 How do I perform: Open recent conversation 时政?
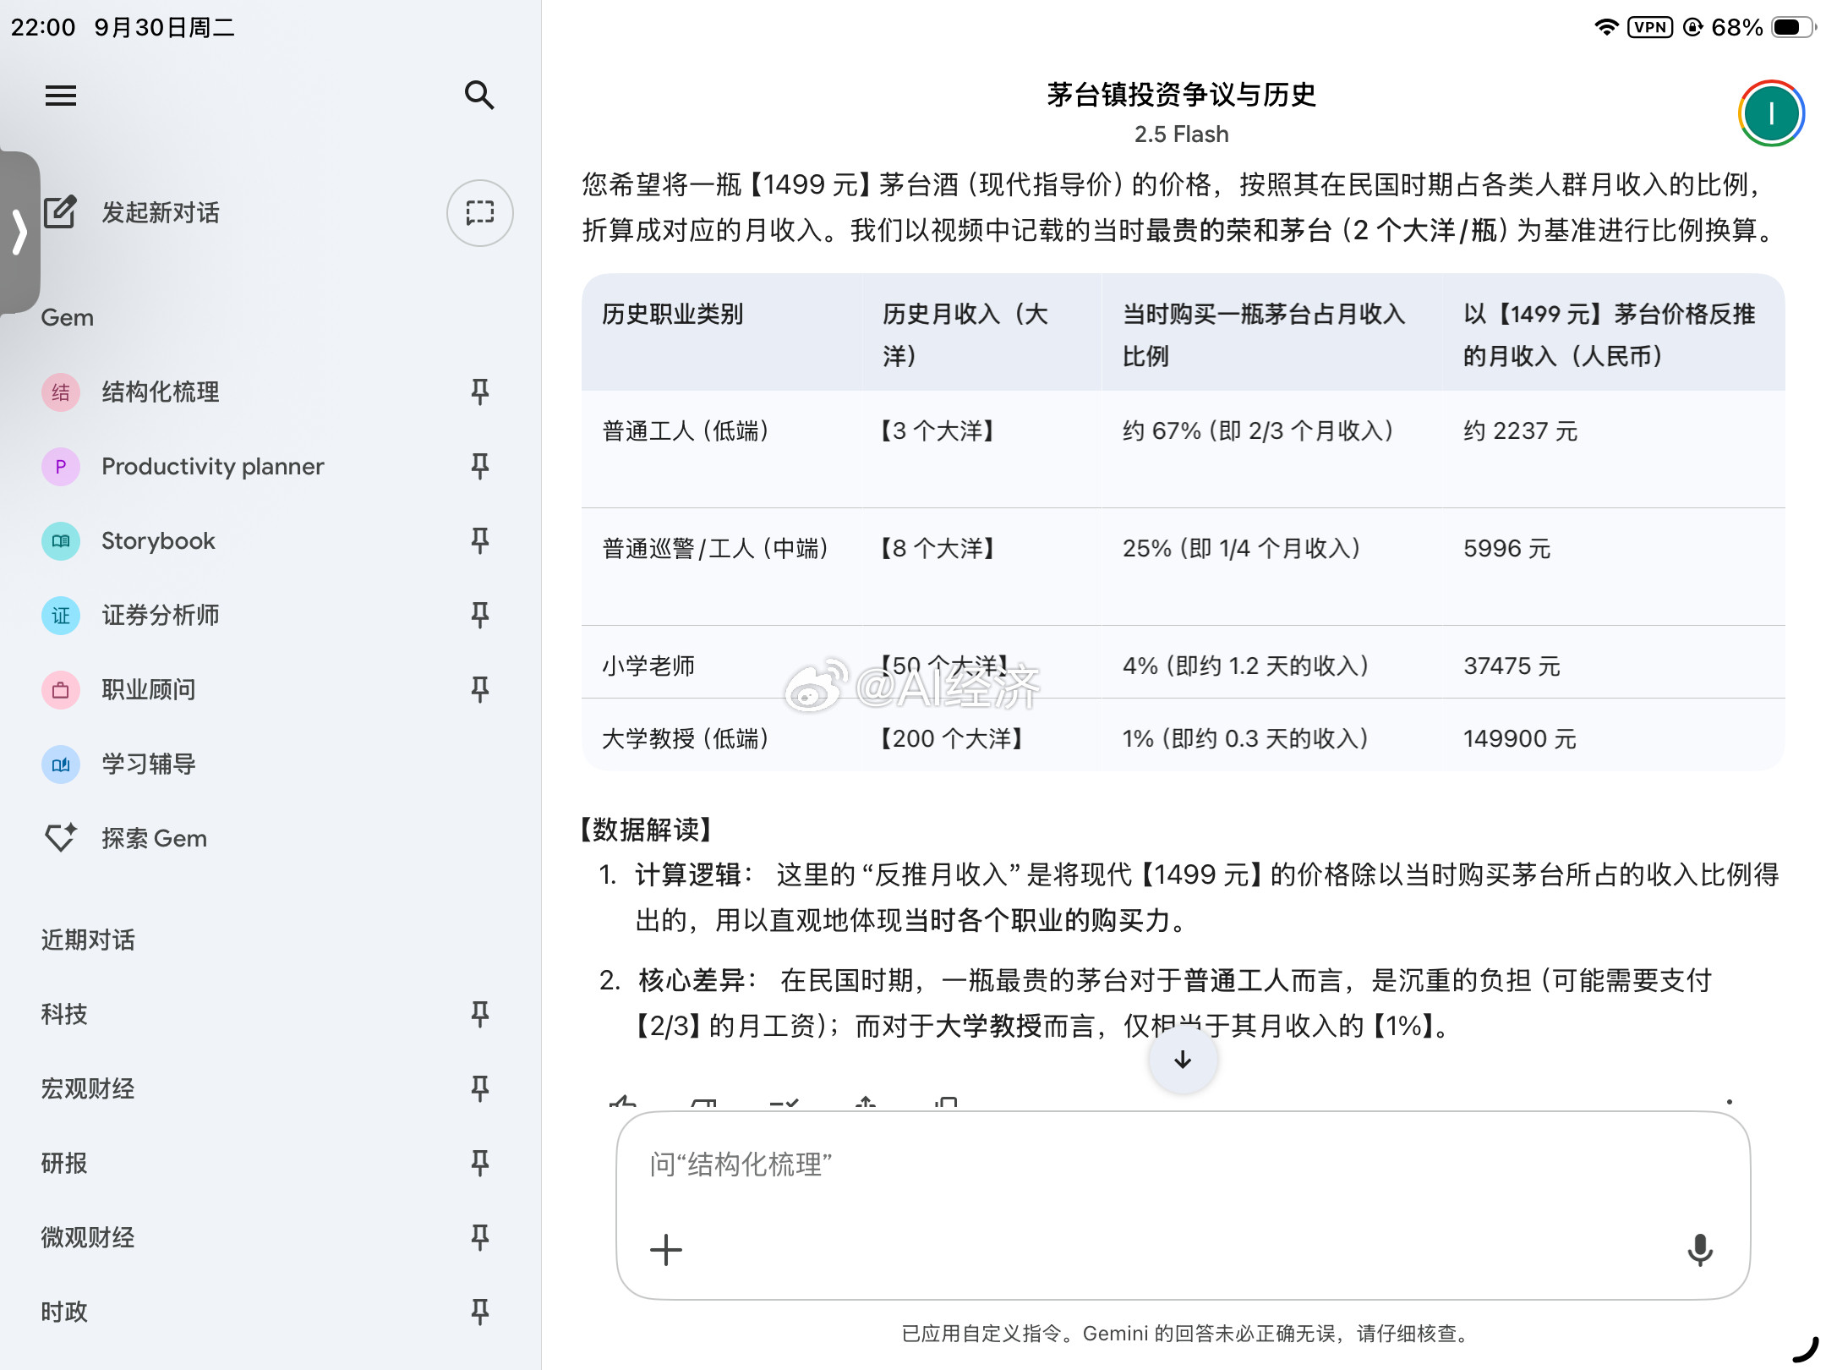[x=64, y=1312]
